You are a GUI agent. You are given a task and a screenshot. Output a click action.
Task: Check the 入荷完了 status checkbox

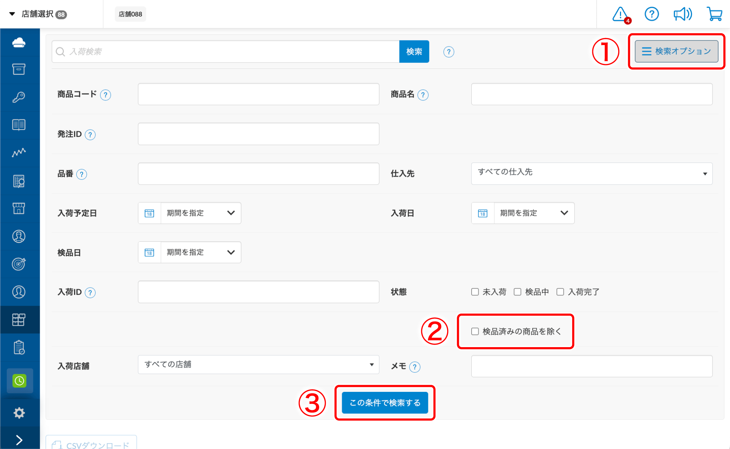[560, 292]
